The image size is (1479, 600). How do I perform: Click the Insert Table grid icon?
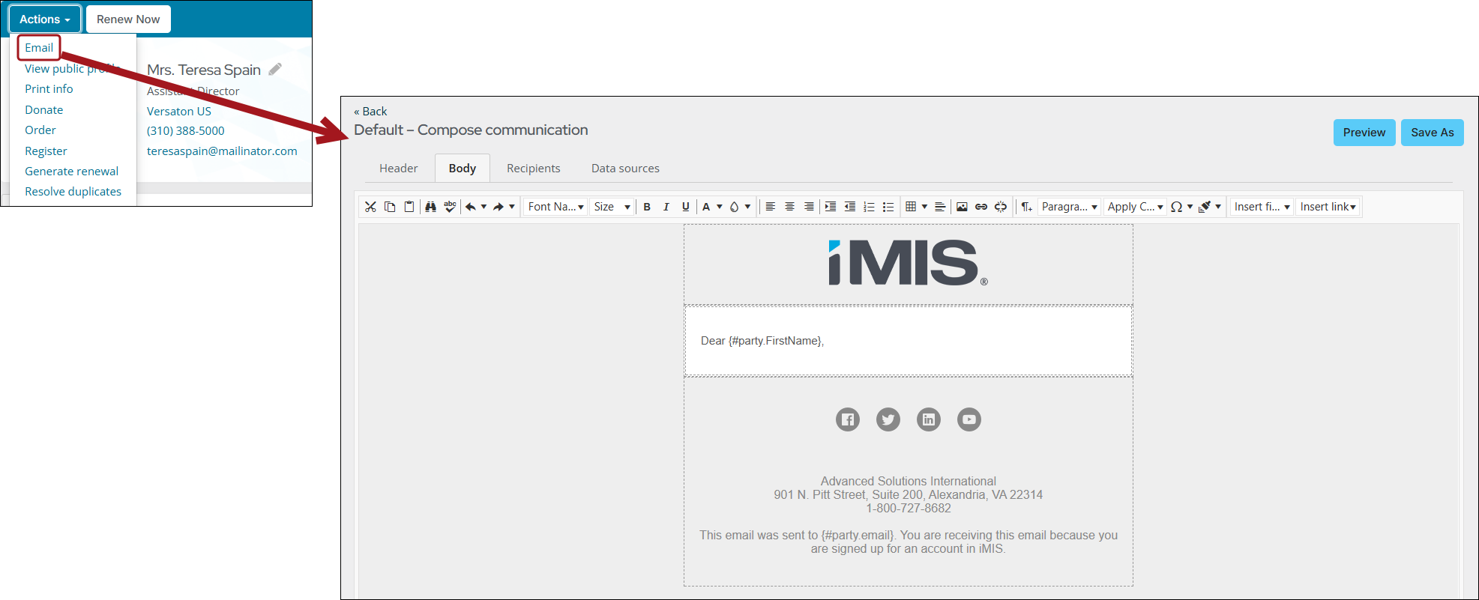911,207
